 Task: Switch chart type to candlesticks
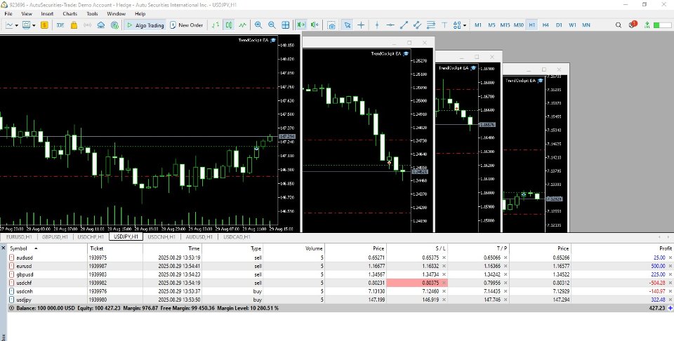click(229, 25)
